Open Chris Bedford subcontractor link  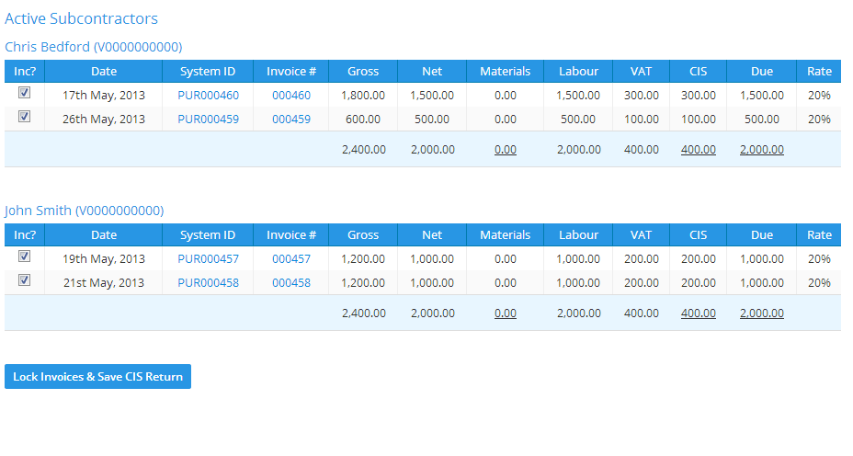pos(93,47)
